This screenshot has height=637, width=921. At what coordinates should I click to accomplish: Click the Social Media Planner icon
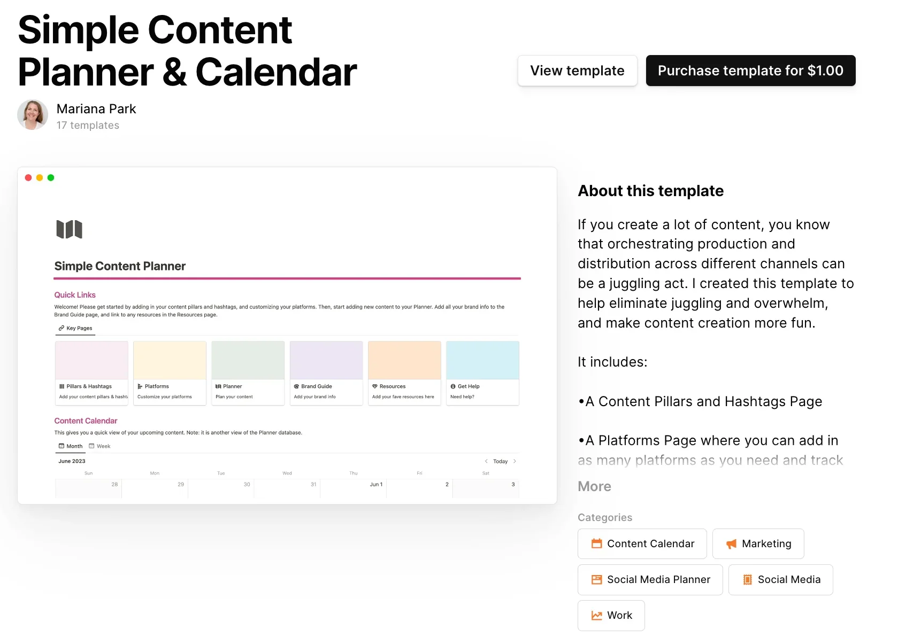[x=596, y=579]
